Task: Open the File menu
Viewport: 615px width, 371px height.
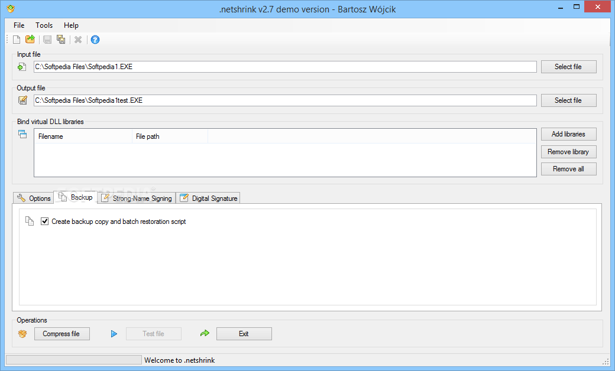Action: pyautogui.click(x=19, y=25)
